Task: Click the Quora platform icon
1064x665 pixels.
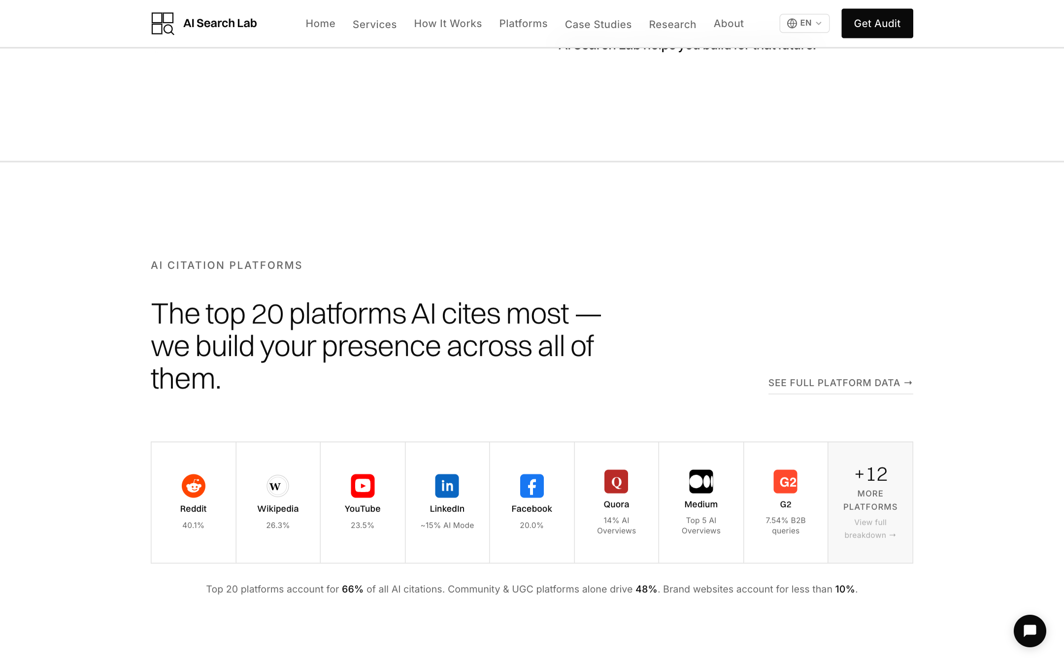Action: [x=616, y=481]
